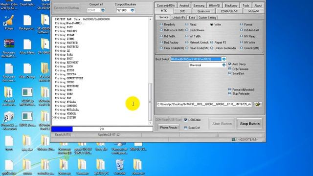Enable Format All(Android) checkbox

point(229,89)
